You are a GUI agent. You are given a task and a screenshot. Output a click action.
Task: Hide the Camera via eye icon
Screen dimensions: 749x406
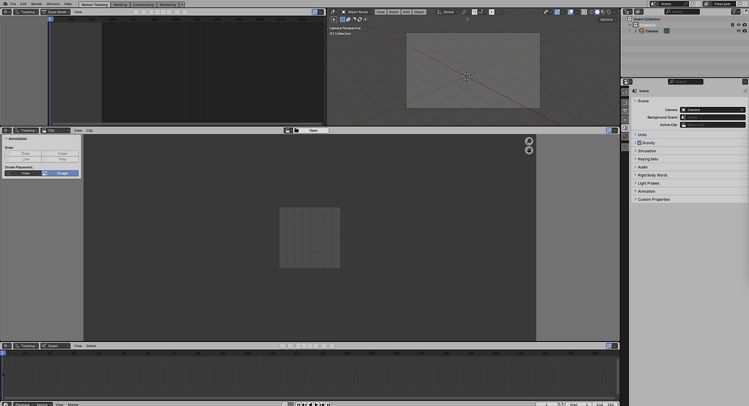tap(738, 31)
